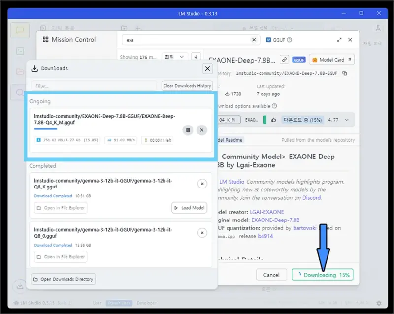Open the b4914 release link
Viewport: 394px width, 314px height.
(265, 236)
